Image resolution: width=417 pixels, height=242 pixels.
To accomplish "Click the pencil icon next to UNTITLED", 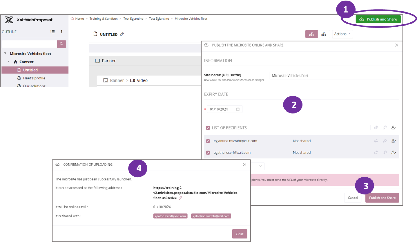I will pyautogui.click(x=122, y=34).
